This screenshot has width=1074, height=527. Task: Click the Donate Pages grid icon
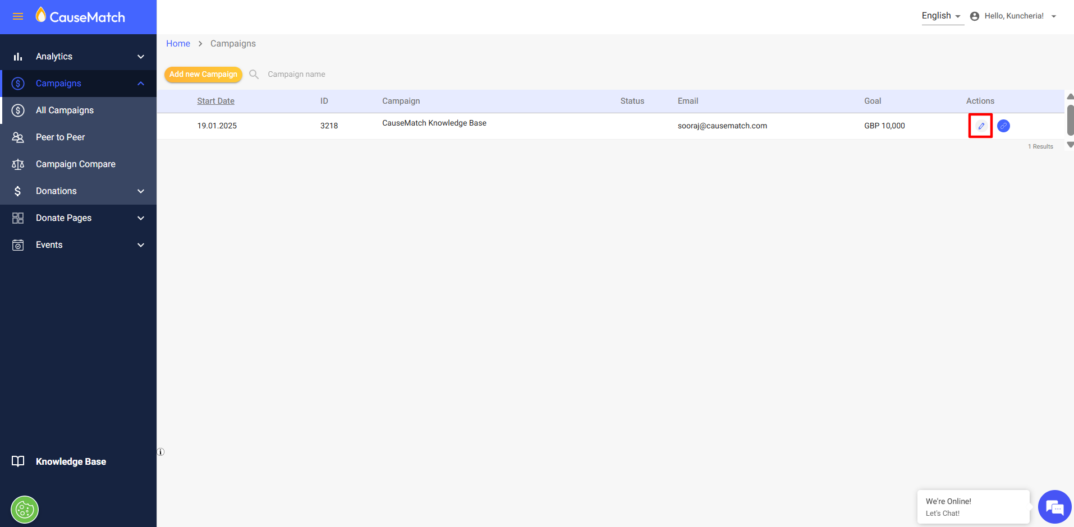click(18, 218)
